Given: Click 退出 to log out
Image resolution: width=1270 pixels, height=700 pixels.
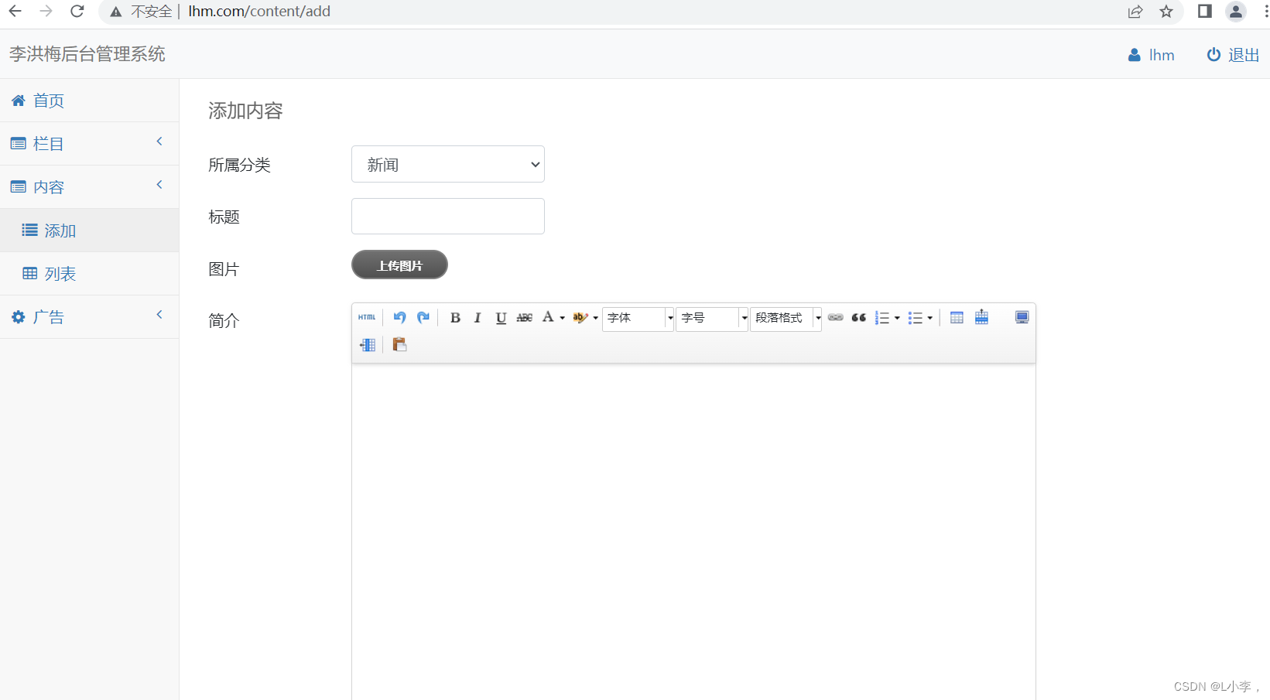Looking at the screenshot, I should pyautogui.click(x=1243, y=54).
